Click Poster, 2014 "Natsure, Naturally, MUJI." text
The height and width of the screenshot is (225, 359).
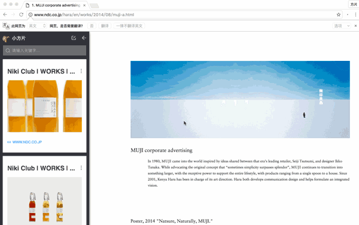[x=172, y=221]
